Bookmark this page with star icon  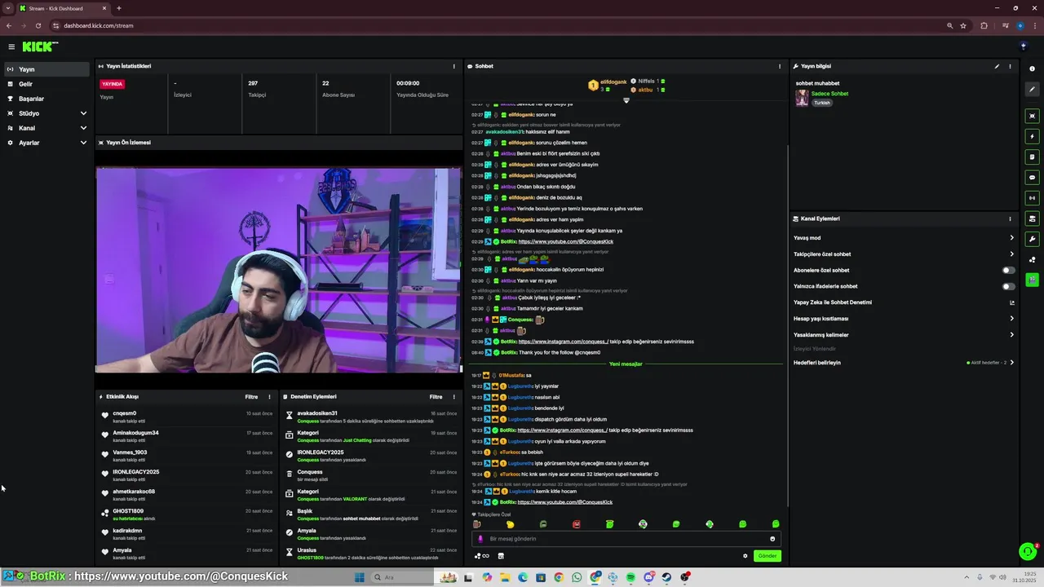[963, 25]
